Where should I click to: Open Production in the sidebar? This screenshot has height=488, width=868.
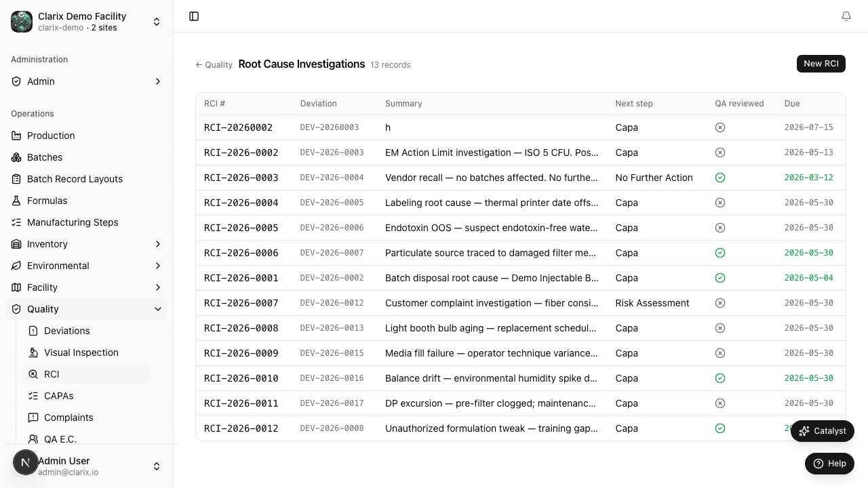pos(86,136)
